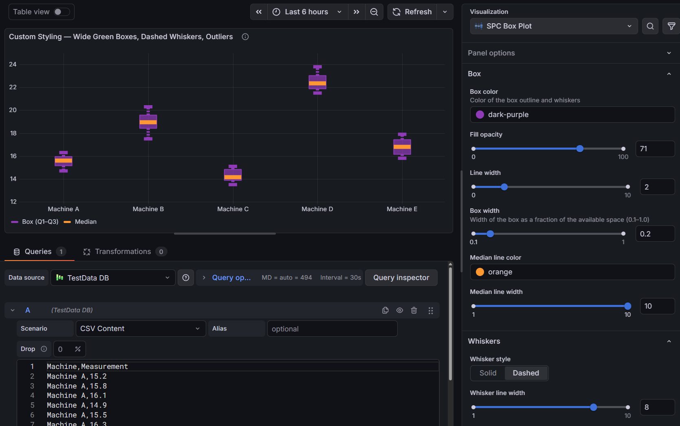Screen dimensions: 680x426
Task: Click the panel info icon beside title
Action: pyautogui.click(x=245, y=37)
